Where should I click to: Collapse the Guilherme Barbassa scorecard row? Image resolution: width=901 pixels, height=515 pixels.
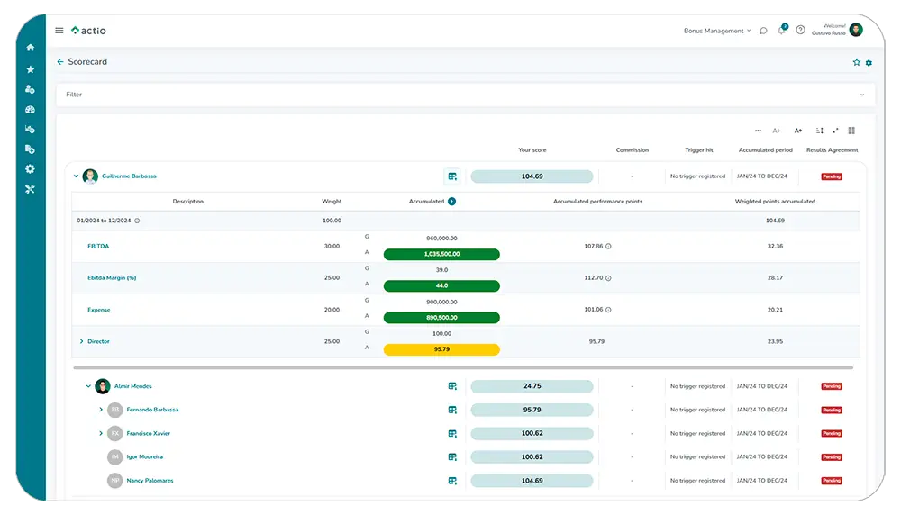76,176
